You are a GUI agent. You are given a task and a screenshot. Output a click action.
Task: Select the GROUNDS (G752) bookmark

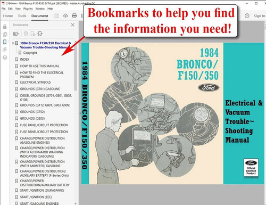pos(32,112)
